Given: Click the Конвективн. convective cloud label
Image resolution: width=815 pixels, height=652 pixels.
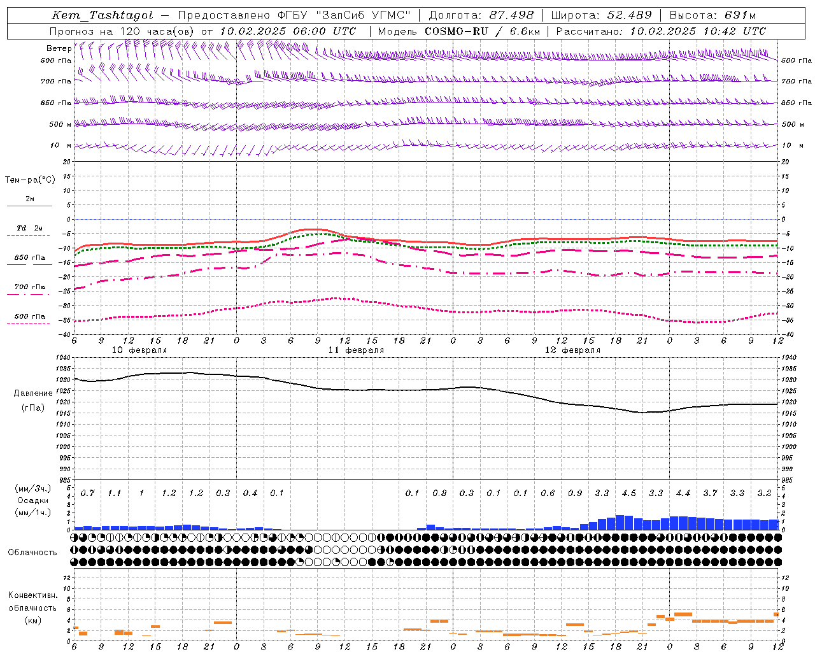Looking at the screenshot, I should point(32,595).
